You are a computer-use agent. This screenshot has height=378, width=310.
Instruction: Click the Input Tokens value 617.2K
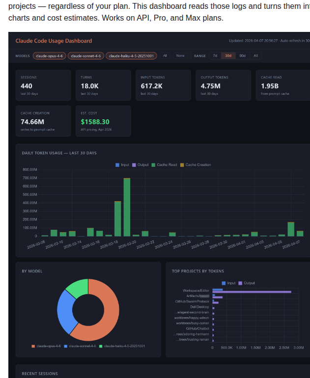coord(151,86)
